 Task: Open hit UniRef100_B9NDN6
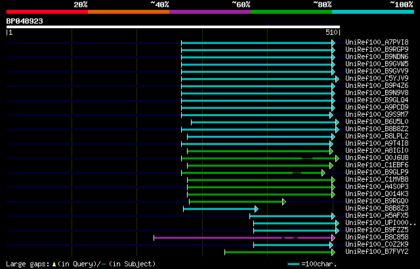pos(377,56)
